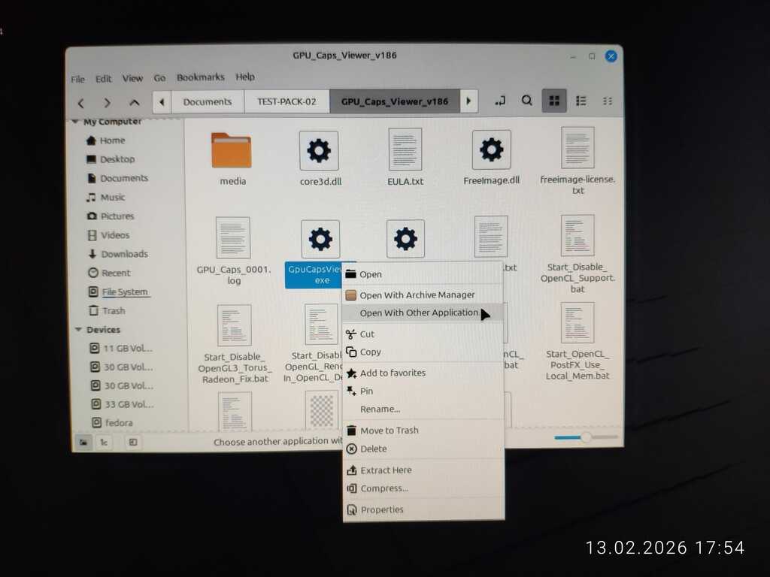
Task: Choose Cut in context menu
Action: click(x=423, y=334)
